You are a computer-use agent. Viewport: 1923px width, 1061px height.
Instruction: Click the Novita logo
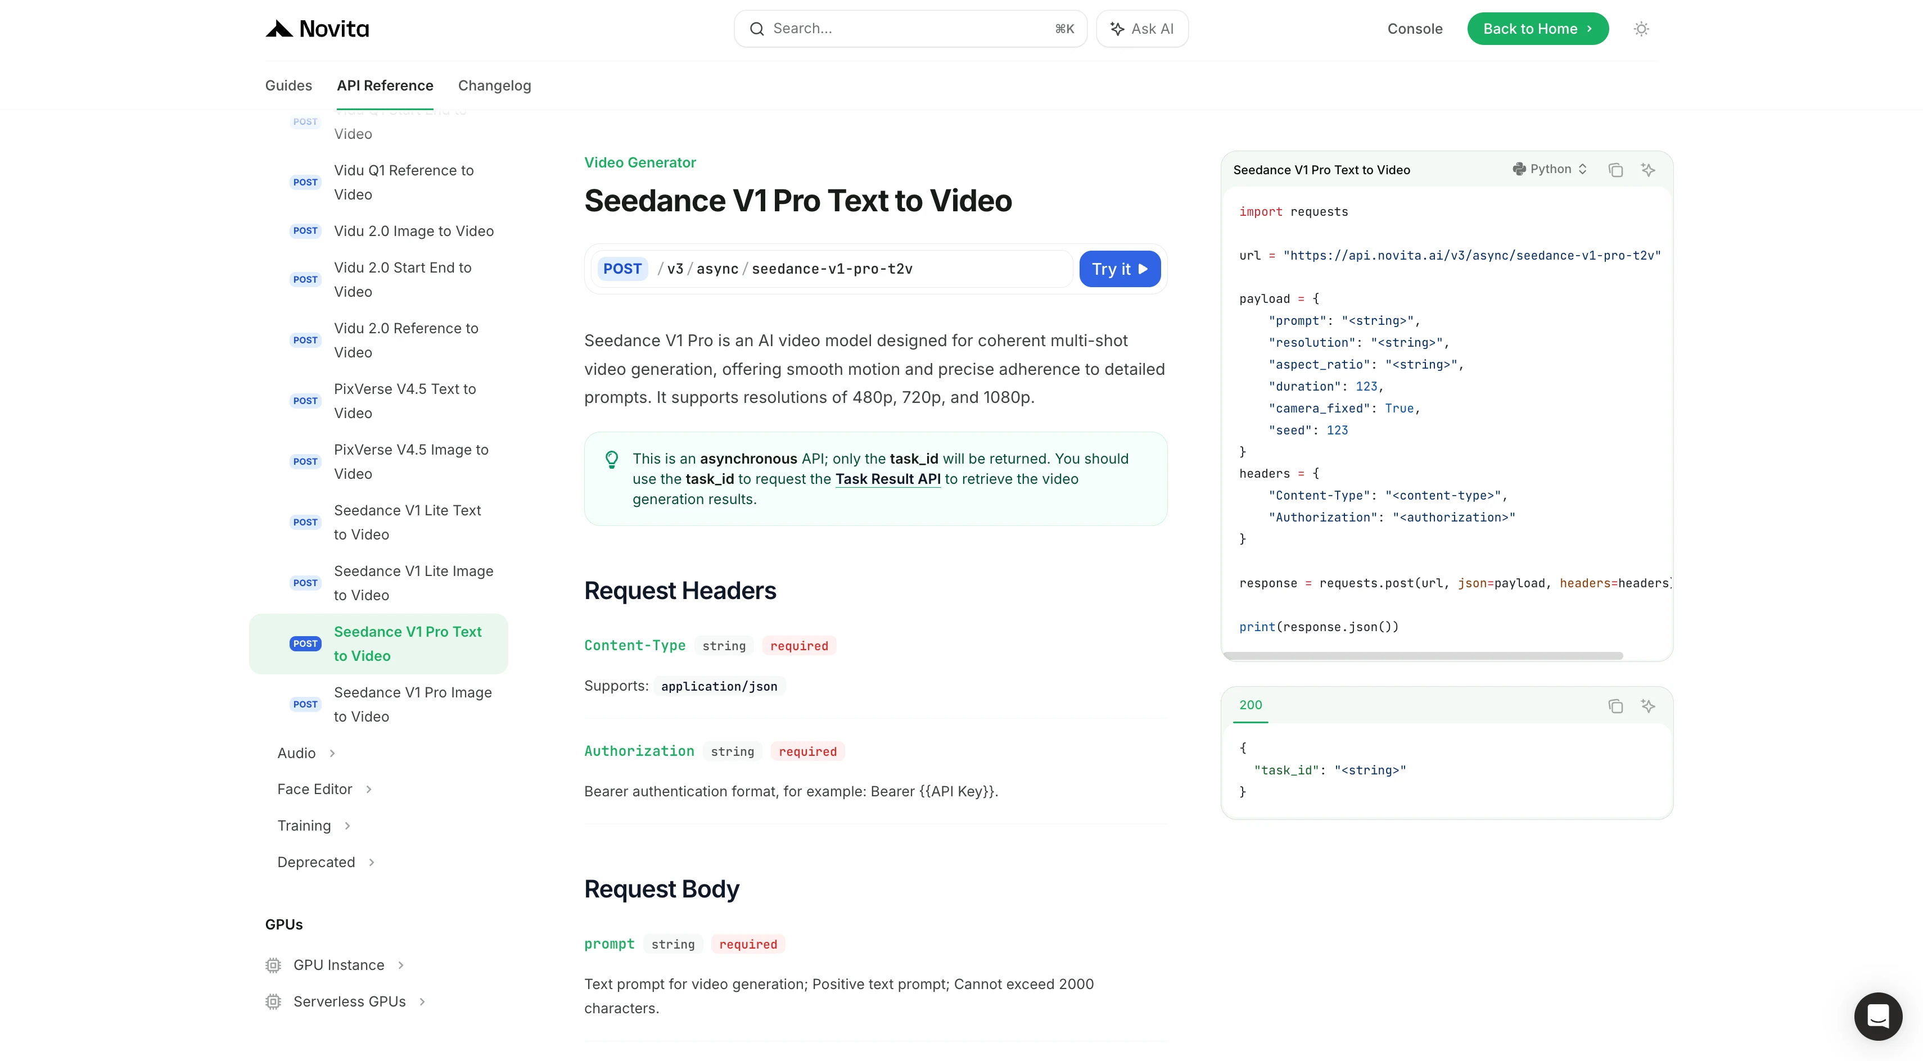[x=317, y=29]
